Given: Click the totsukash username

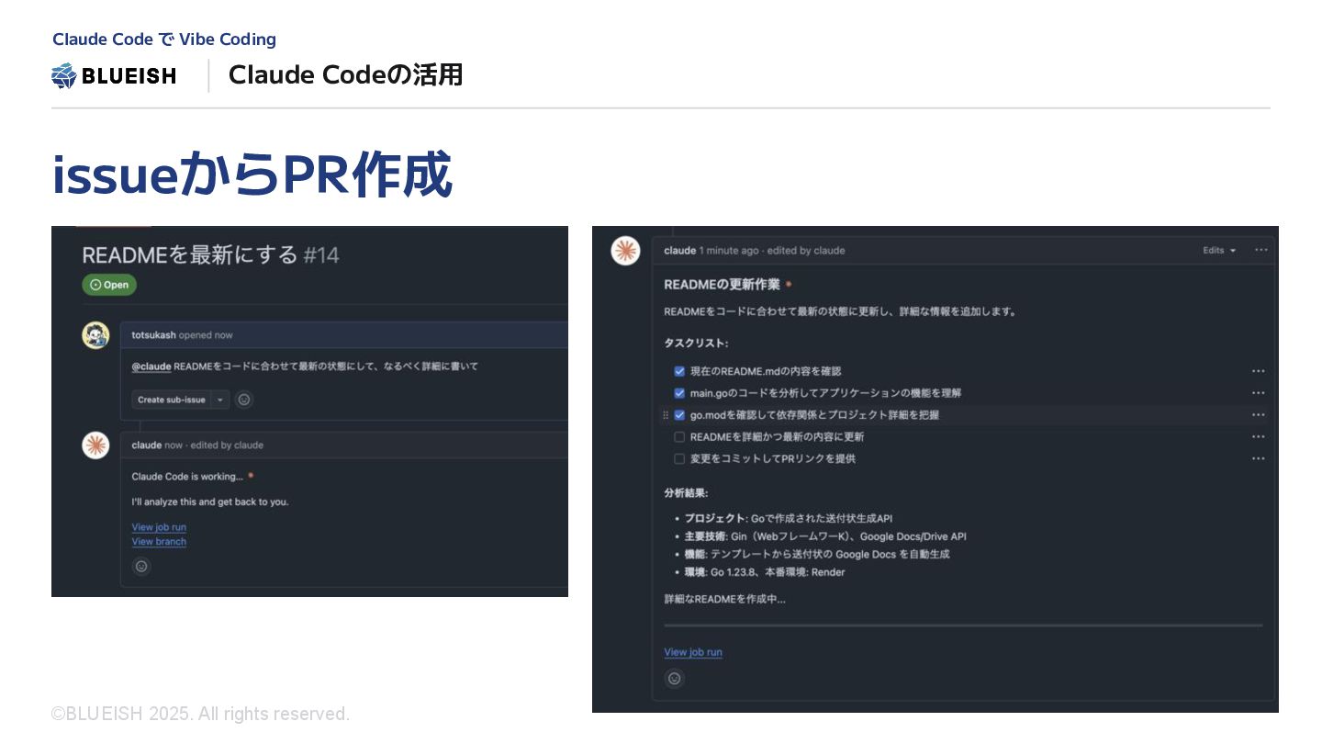Looking at the screenshot, I should point(153,335).
